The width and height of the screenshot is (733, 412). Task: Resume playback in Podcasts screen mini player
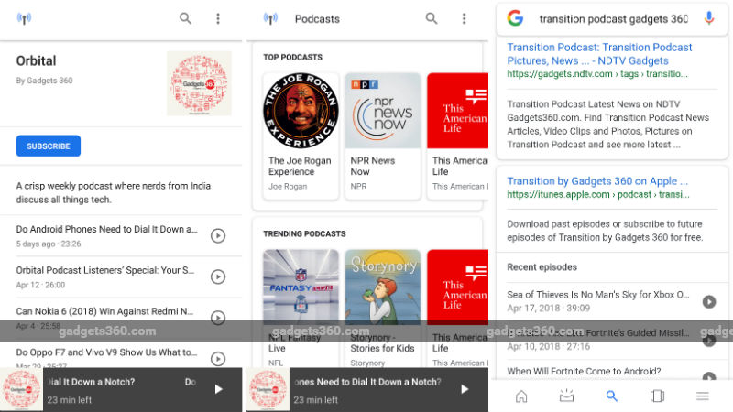pos(465,389)
